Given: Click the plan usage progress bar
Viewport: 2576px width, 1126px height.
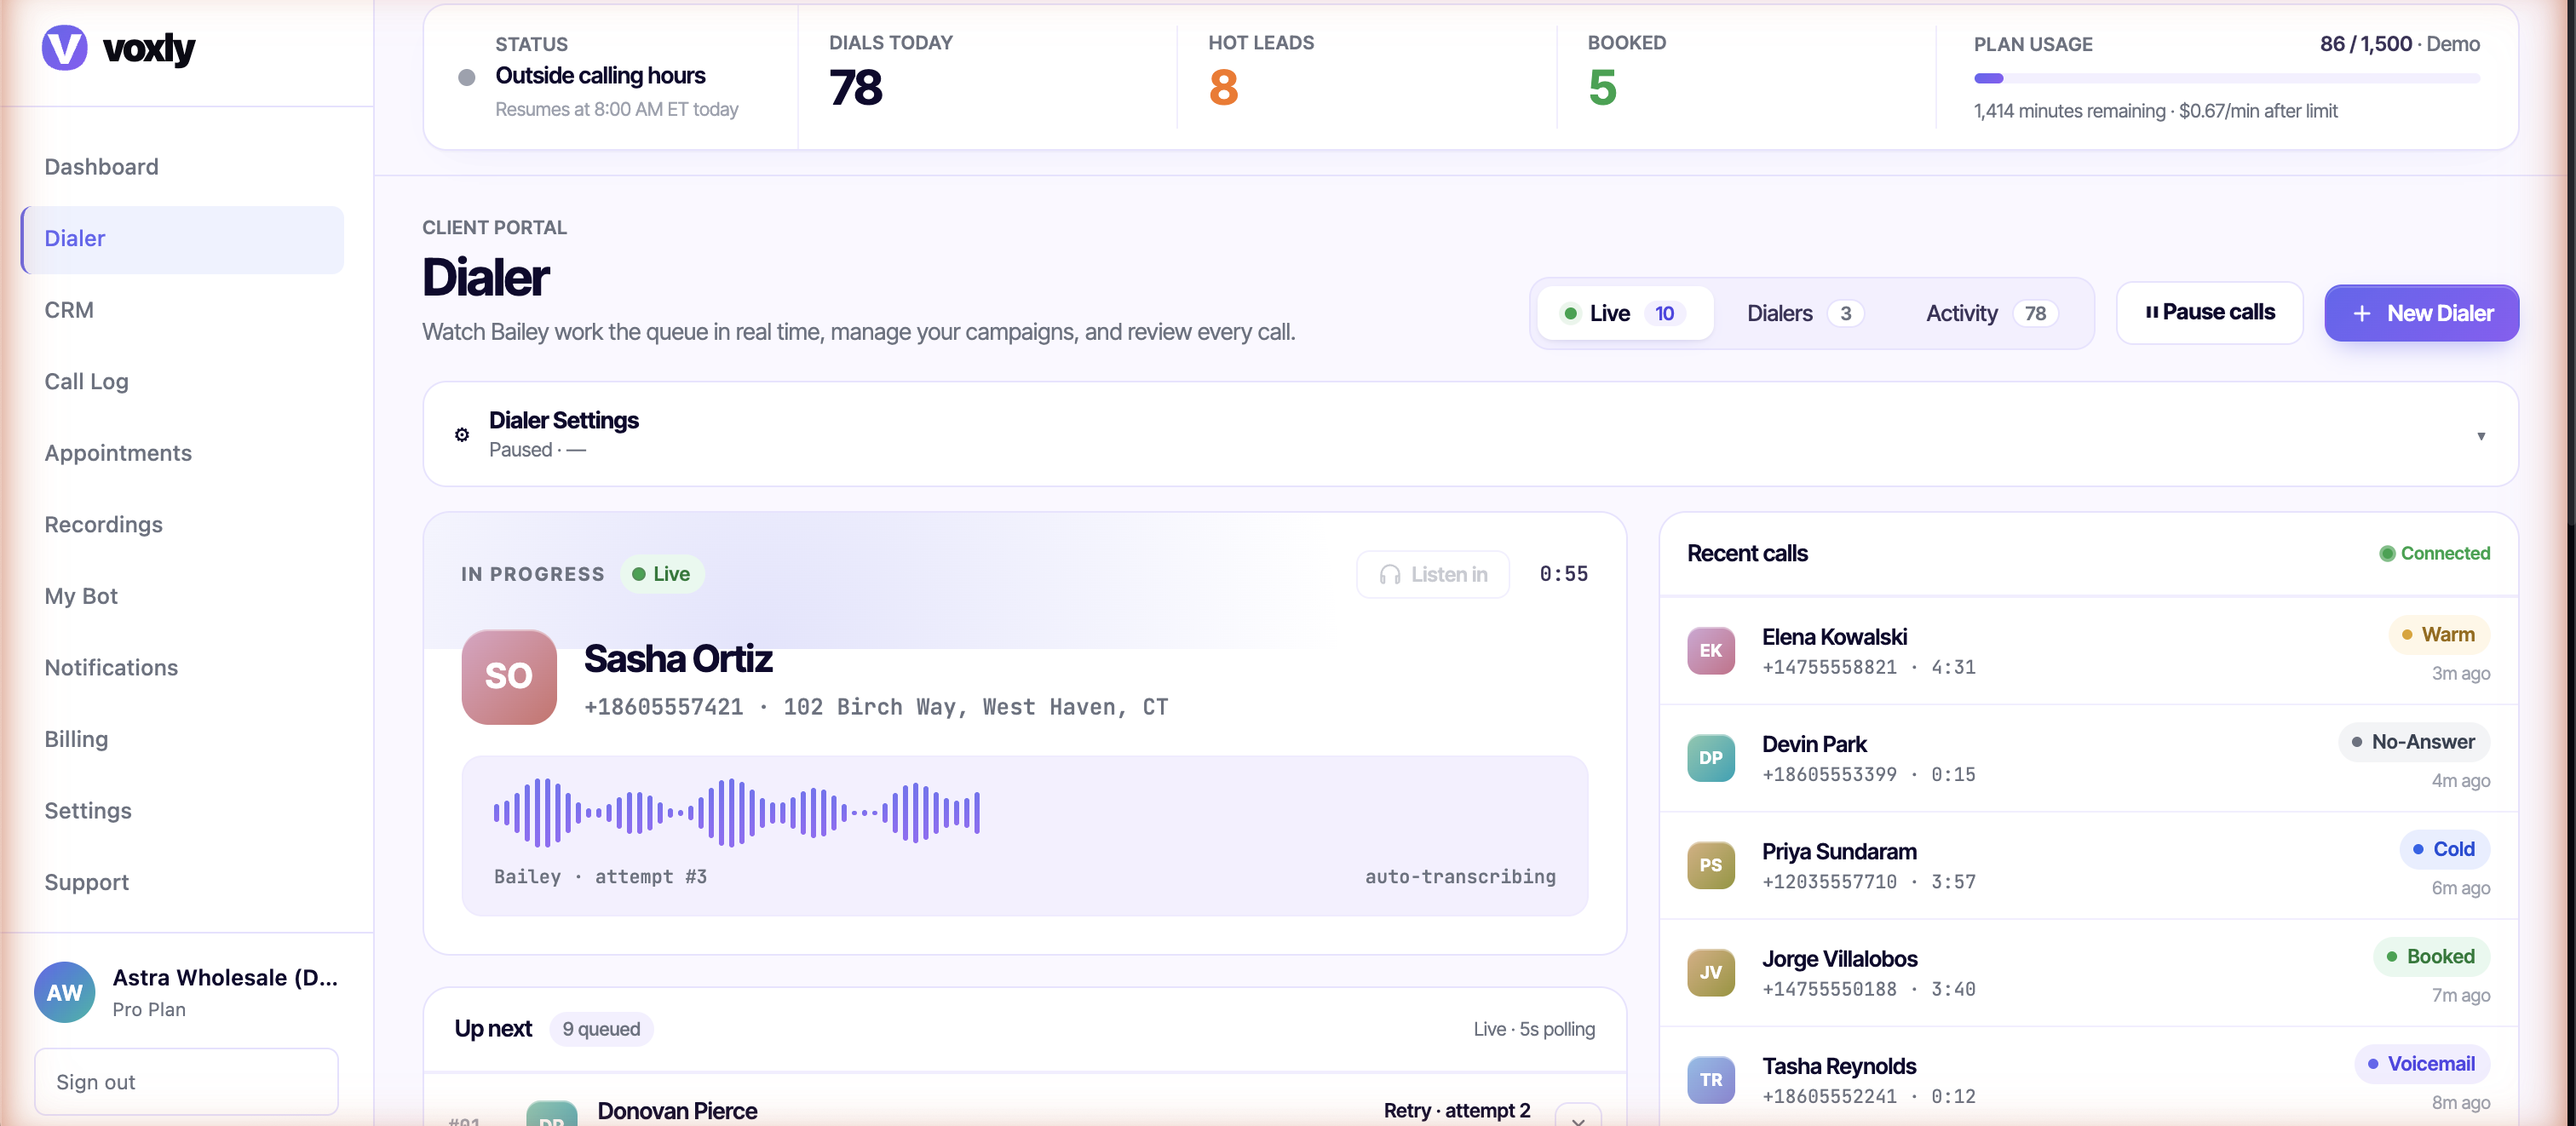Looking at the screenshot, I should coord(2226,78).
